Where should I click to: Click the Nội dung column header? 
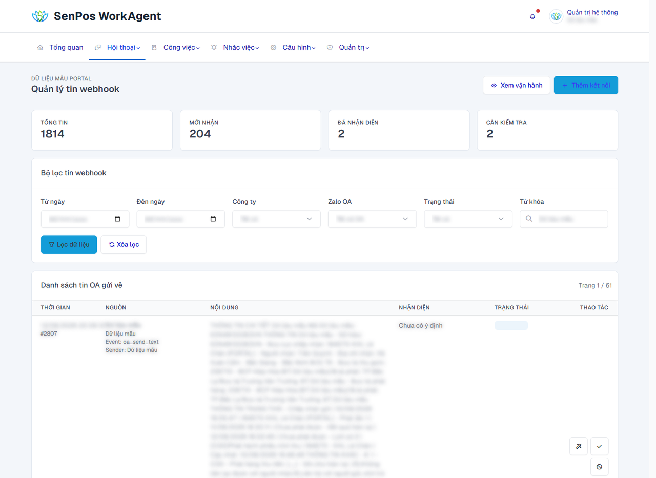coord(224,308)
